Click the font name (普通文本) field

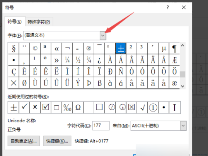[x=62, y=35]
